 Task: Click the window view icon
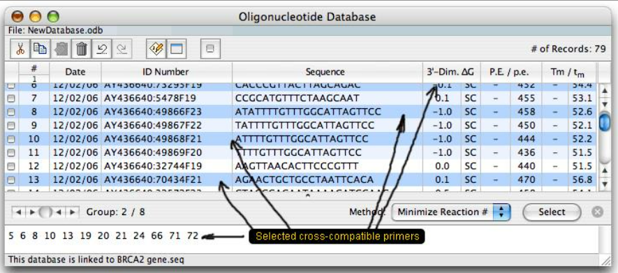pyautogui.click(x=177, y=49)
